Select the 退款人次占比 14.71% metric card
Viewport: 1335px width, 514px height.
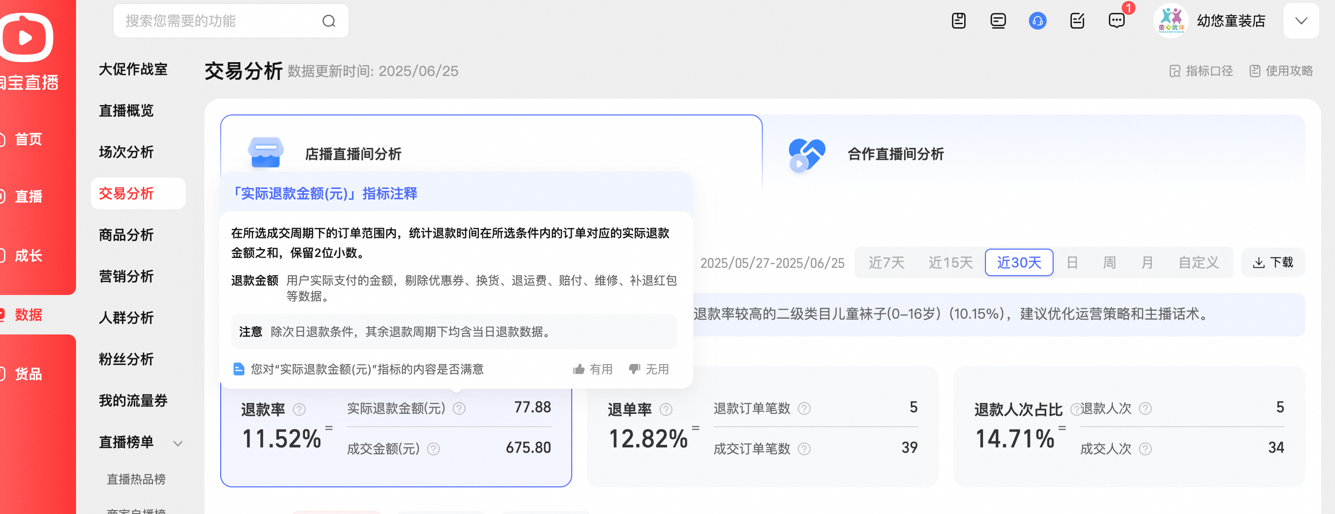[x=1129, y=427]
